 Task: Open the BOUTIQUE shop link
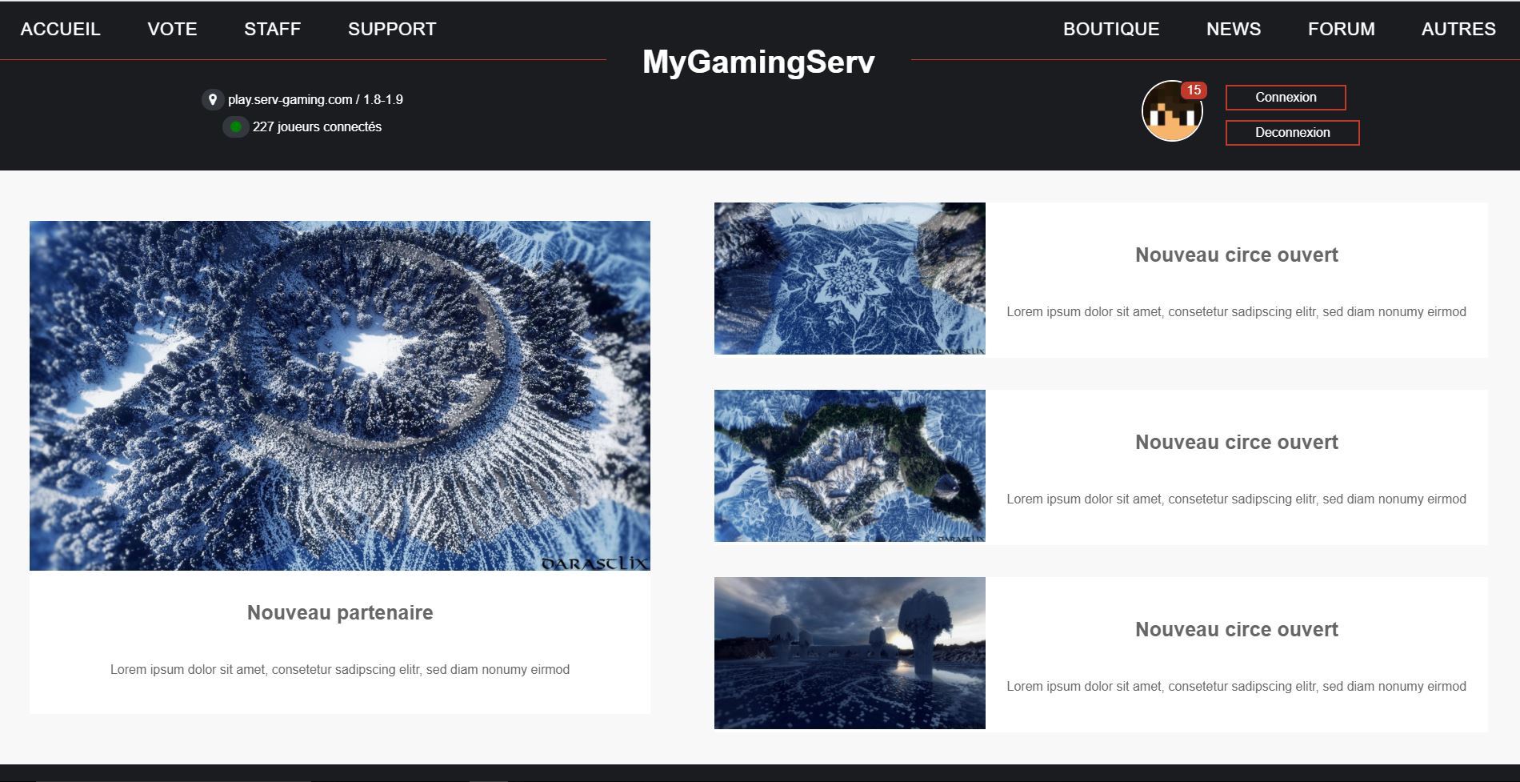coord(1111,29)
